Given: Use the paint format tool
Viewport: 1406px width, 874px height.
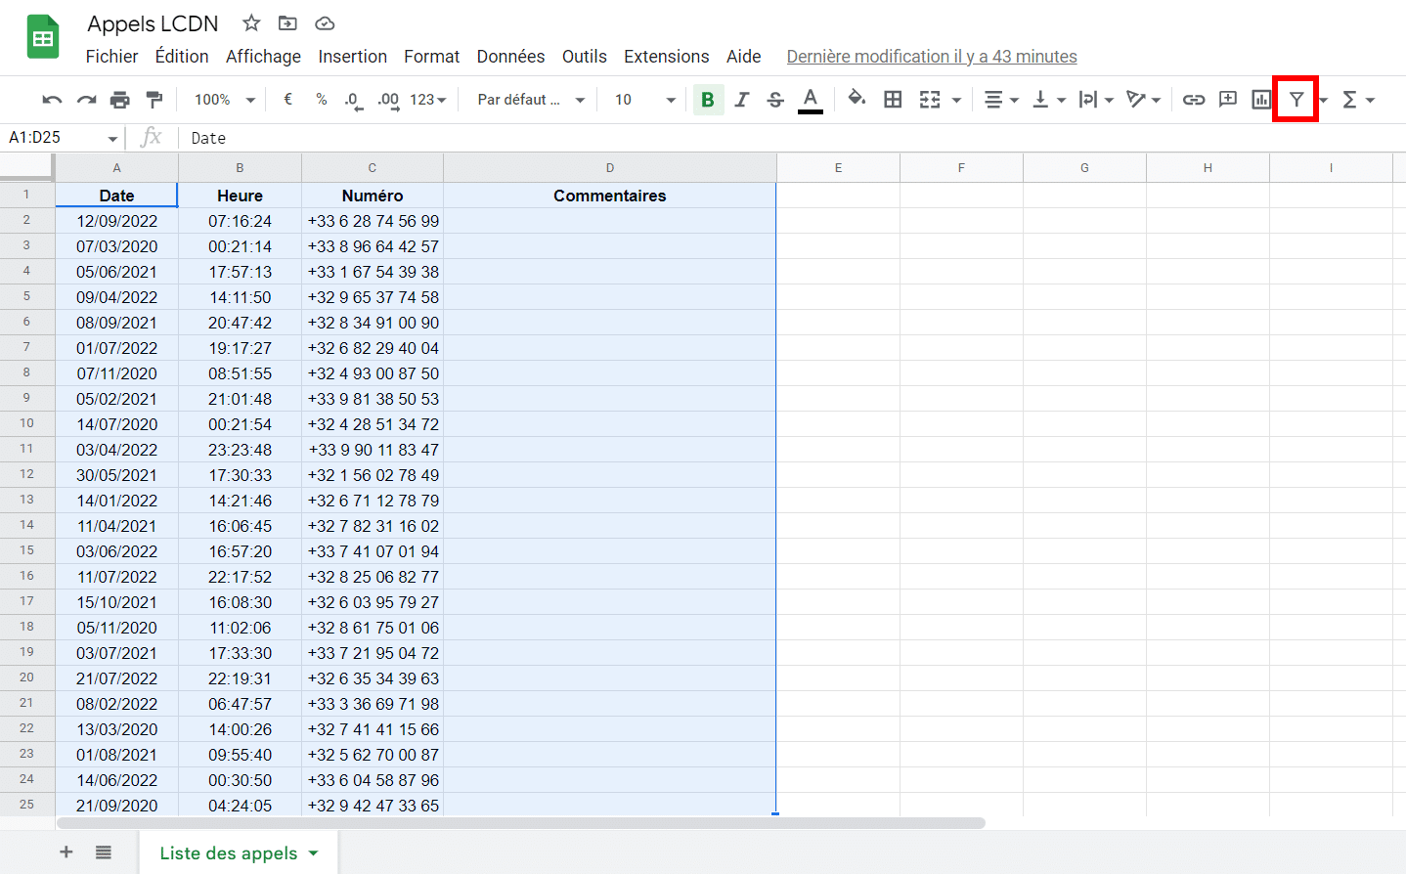Looking at the screenshot, I should [153, 99].
